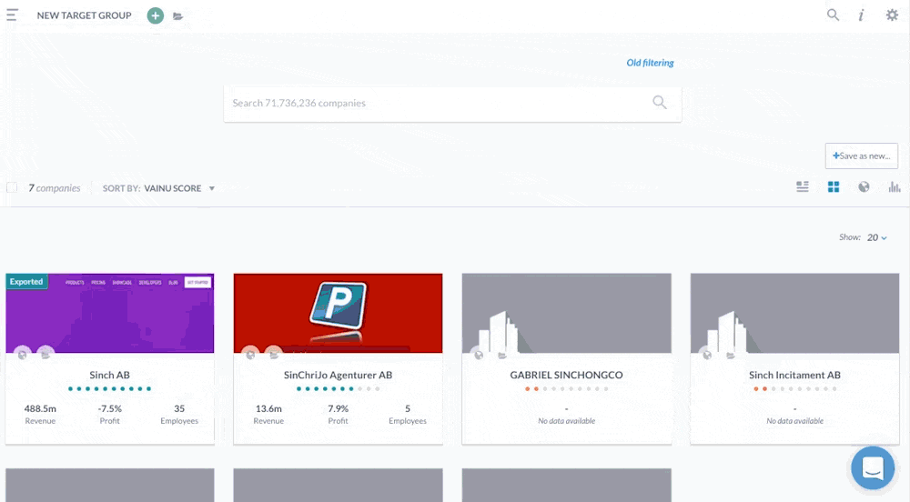The image size is (910, 502).
Task: Open the Show 20 results dropdown
Action: click(x=877, y=237)
